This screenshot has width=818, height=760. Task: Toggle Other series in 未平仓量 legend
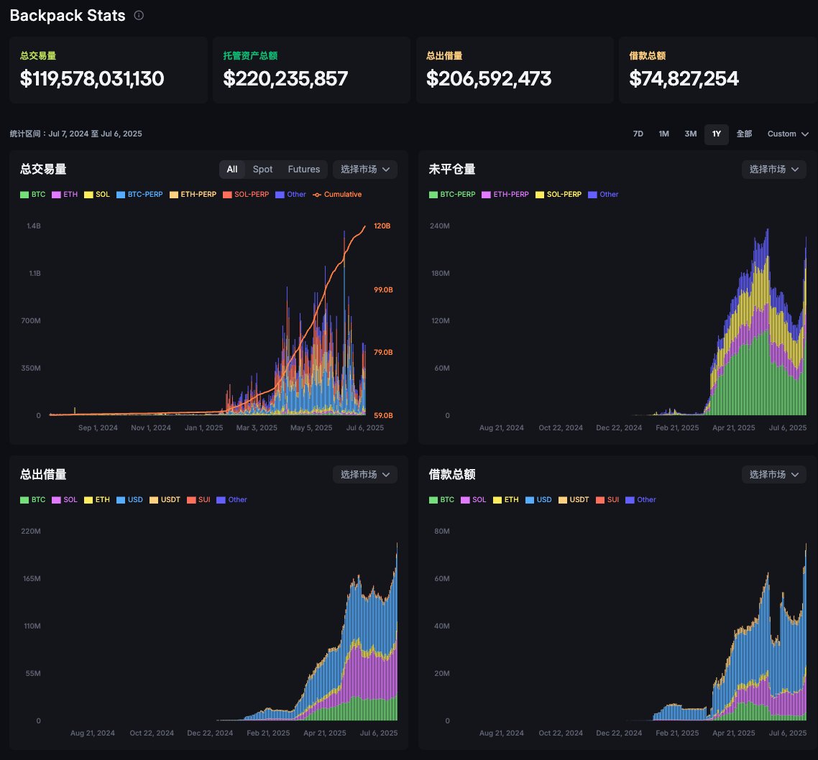603,195
